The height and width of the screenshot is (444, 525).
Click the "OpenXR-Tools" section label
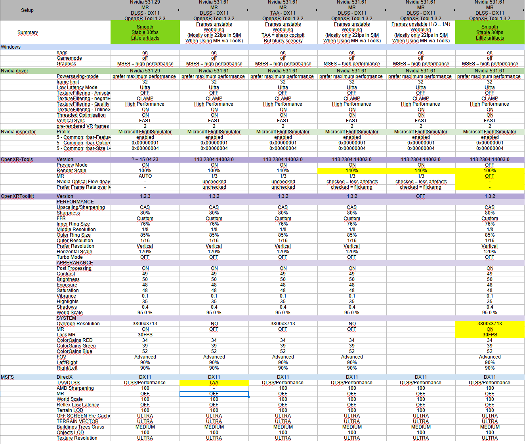click(17, 159)
